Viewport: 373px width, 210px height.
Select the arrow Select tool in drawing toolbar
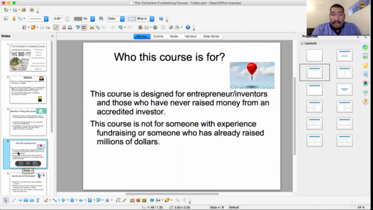(6, 200)
